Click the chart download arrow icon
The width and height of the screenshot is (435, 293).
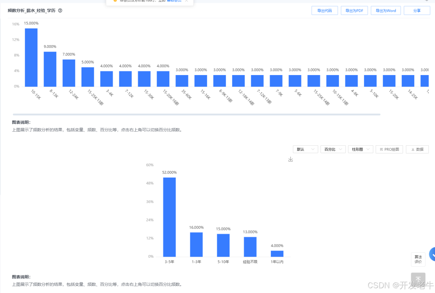click(x=290, y=159)
